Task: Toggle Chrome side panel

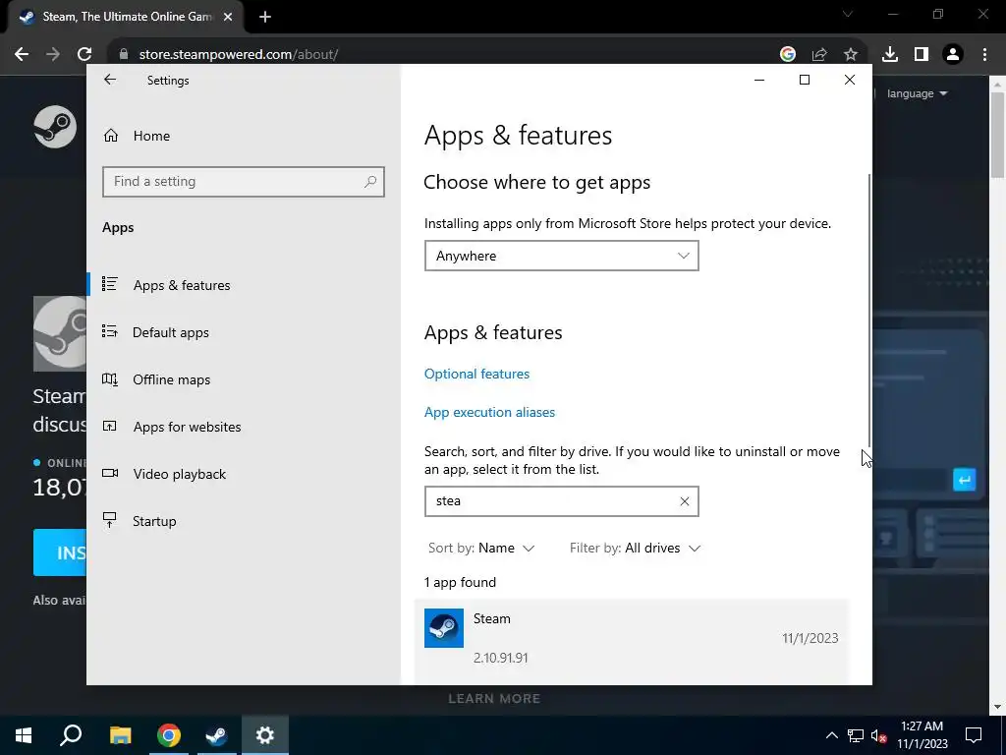Action: (x=922, y=55)
